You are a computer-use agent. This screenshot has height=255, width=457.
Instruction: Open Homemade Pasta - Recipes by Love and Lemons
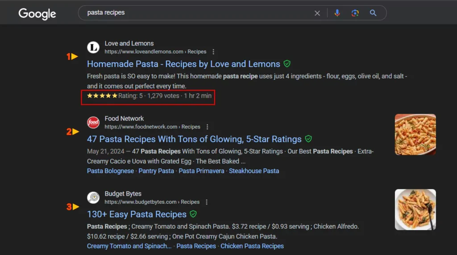point(183,64)
